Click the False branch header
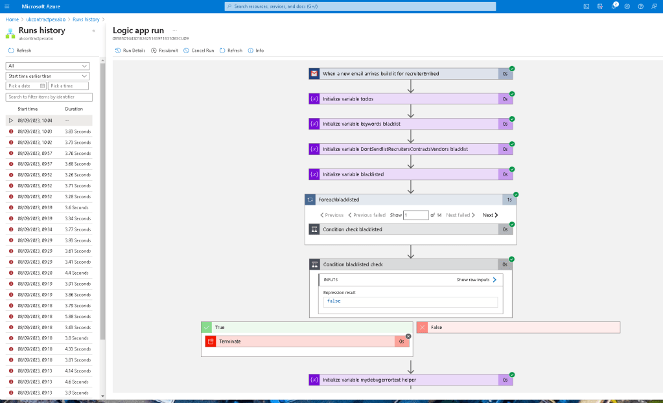663x403 pixels. 518,327
